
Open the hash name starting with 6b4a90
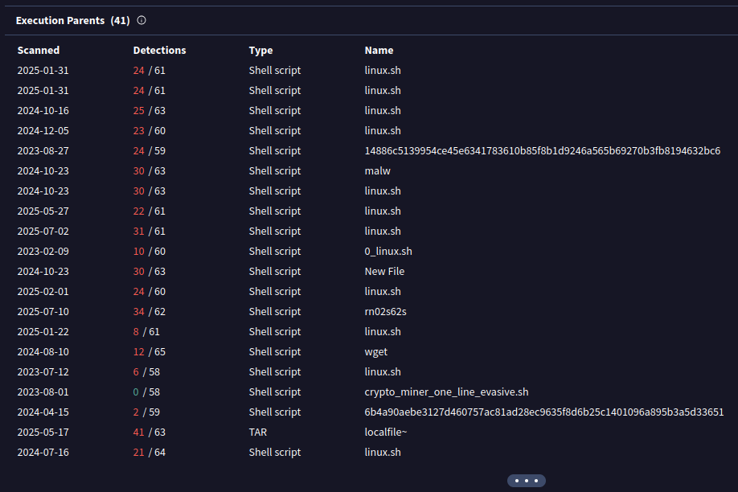[543, 412]
